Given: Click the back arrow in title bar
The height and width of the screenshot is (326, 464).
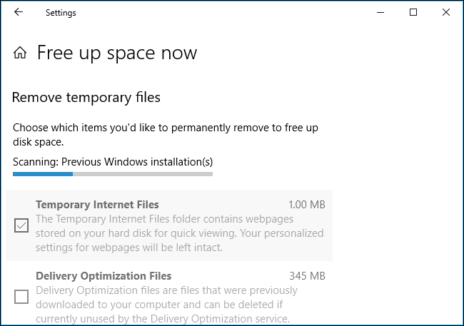Looking at the screenshot, I should [19, 12].
